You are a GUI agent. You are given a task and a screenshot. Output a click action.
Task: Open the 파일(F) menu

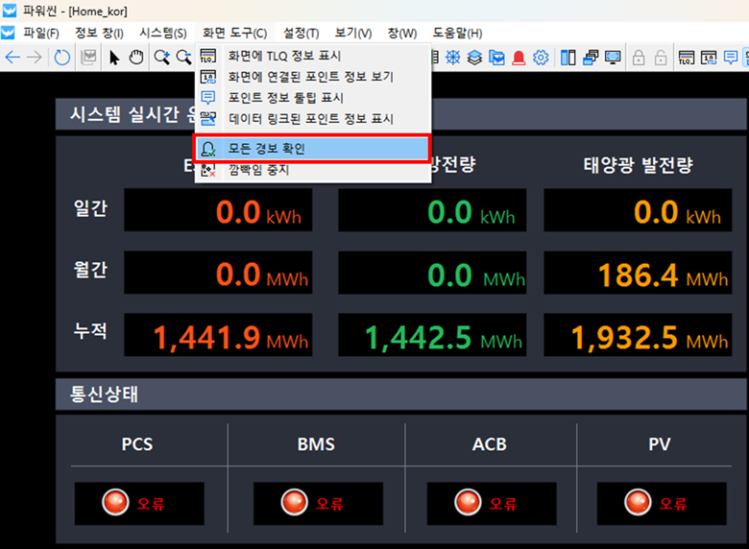40,33
